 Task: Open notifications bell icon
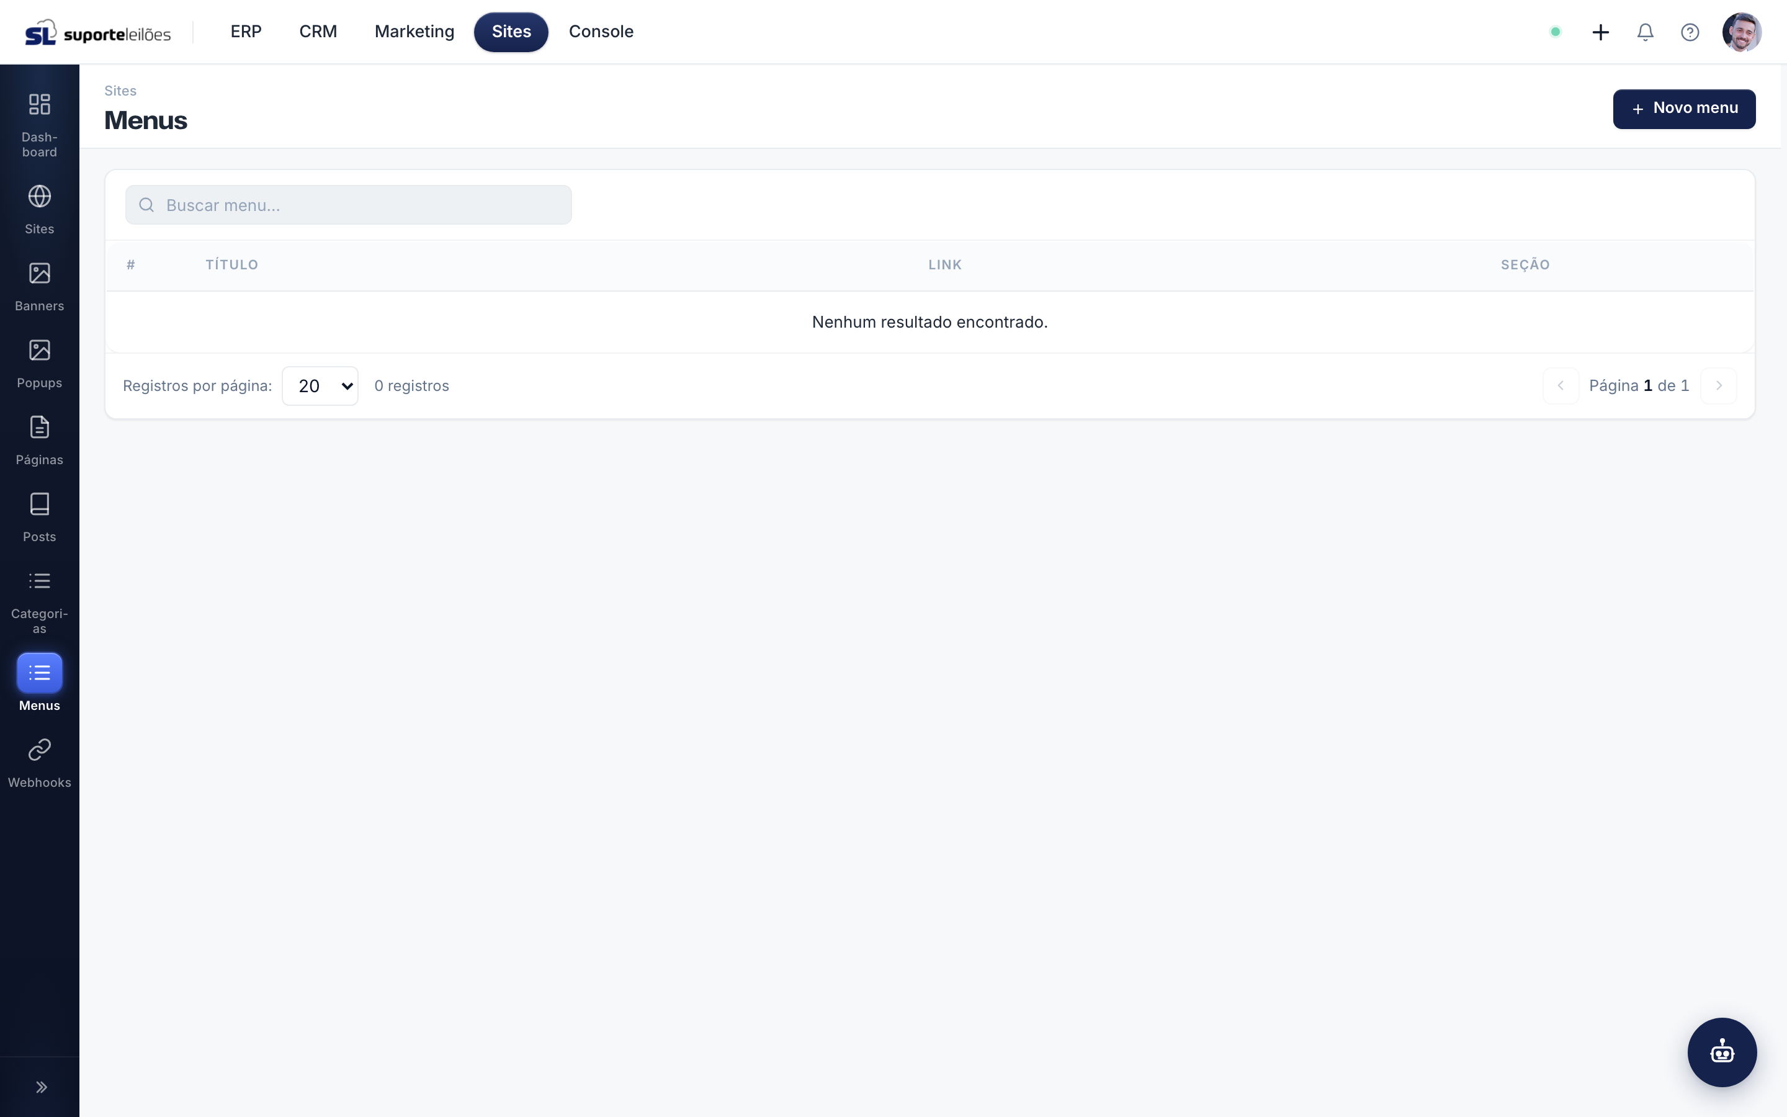click(x=1646, y=32)
